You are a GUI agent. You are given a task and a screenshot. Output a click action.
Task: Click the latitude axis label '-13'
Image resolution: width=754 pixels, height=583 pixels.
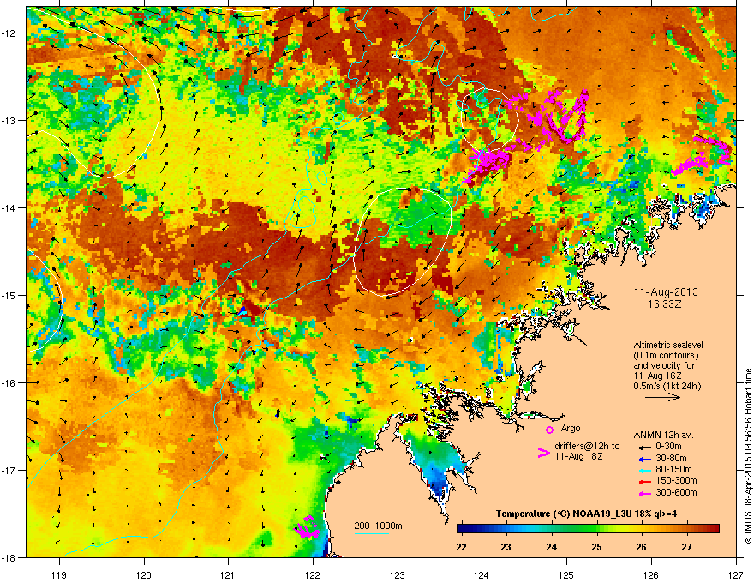click(9, 120)
